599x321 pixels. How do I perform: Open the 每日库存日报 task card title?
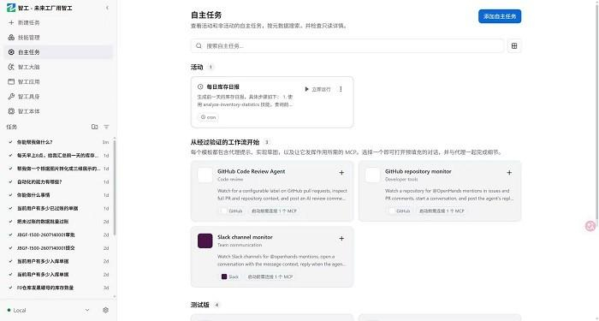coord(223,87)
